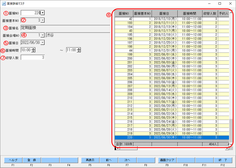The width and height of the screenshot is (236, 168).
Task: Select row dated 2022/06/24(金)
Action: (x=172, y=121)
